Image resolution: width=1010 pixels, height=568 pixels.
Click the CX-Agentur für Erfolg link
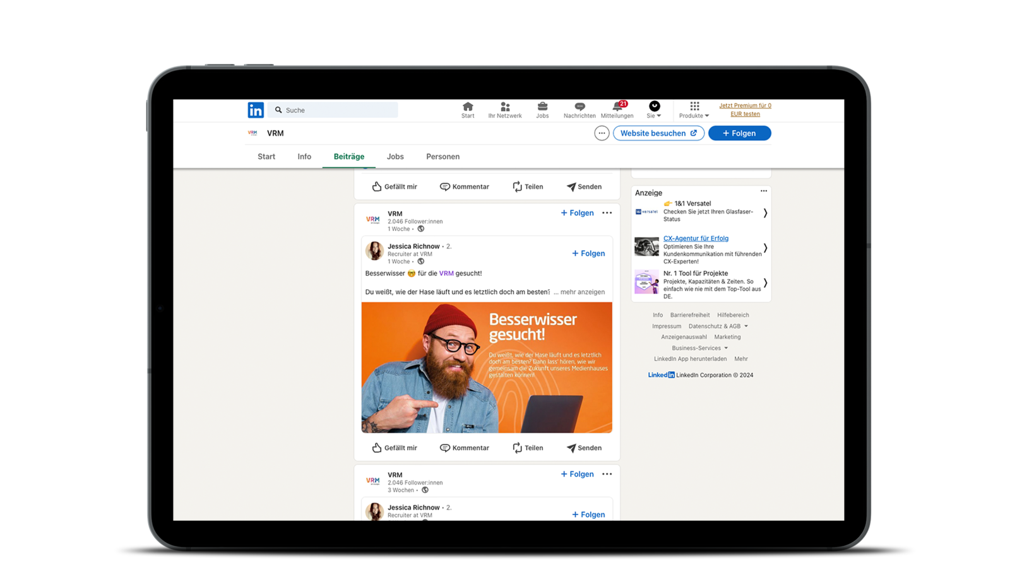pyautogui.click(x=696, y=238)
